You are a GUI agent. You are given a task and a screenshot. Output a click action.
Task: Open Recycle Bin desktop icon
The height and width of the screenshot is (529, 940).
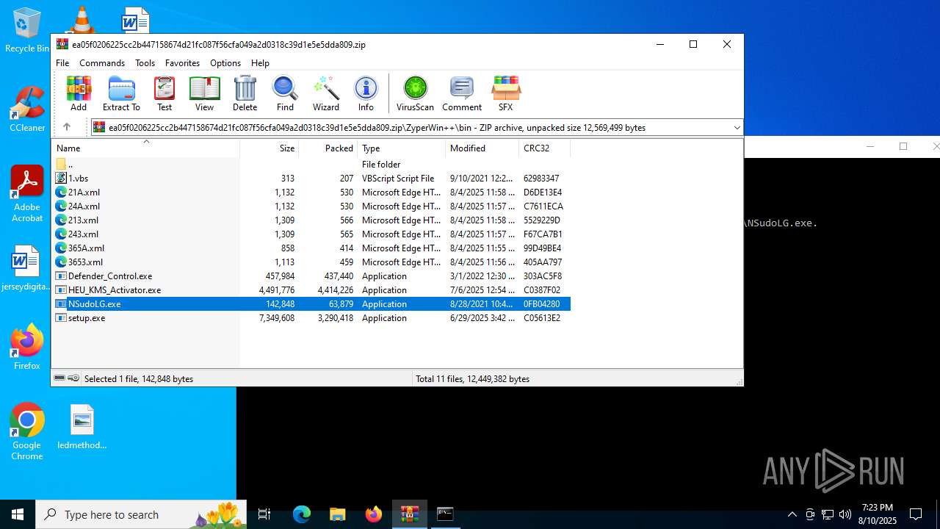pos(27,31)
